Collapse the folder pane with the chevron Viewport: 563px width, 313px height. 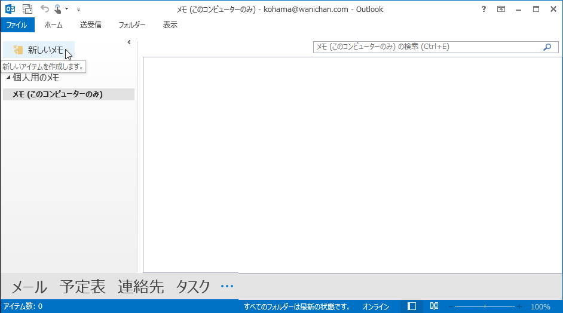click(129, 42)
